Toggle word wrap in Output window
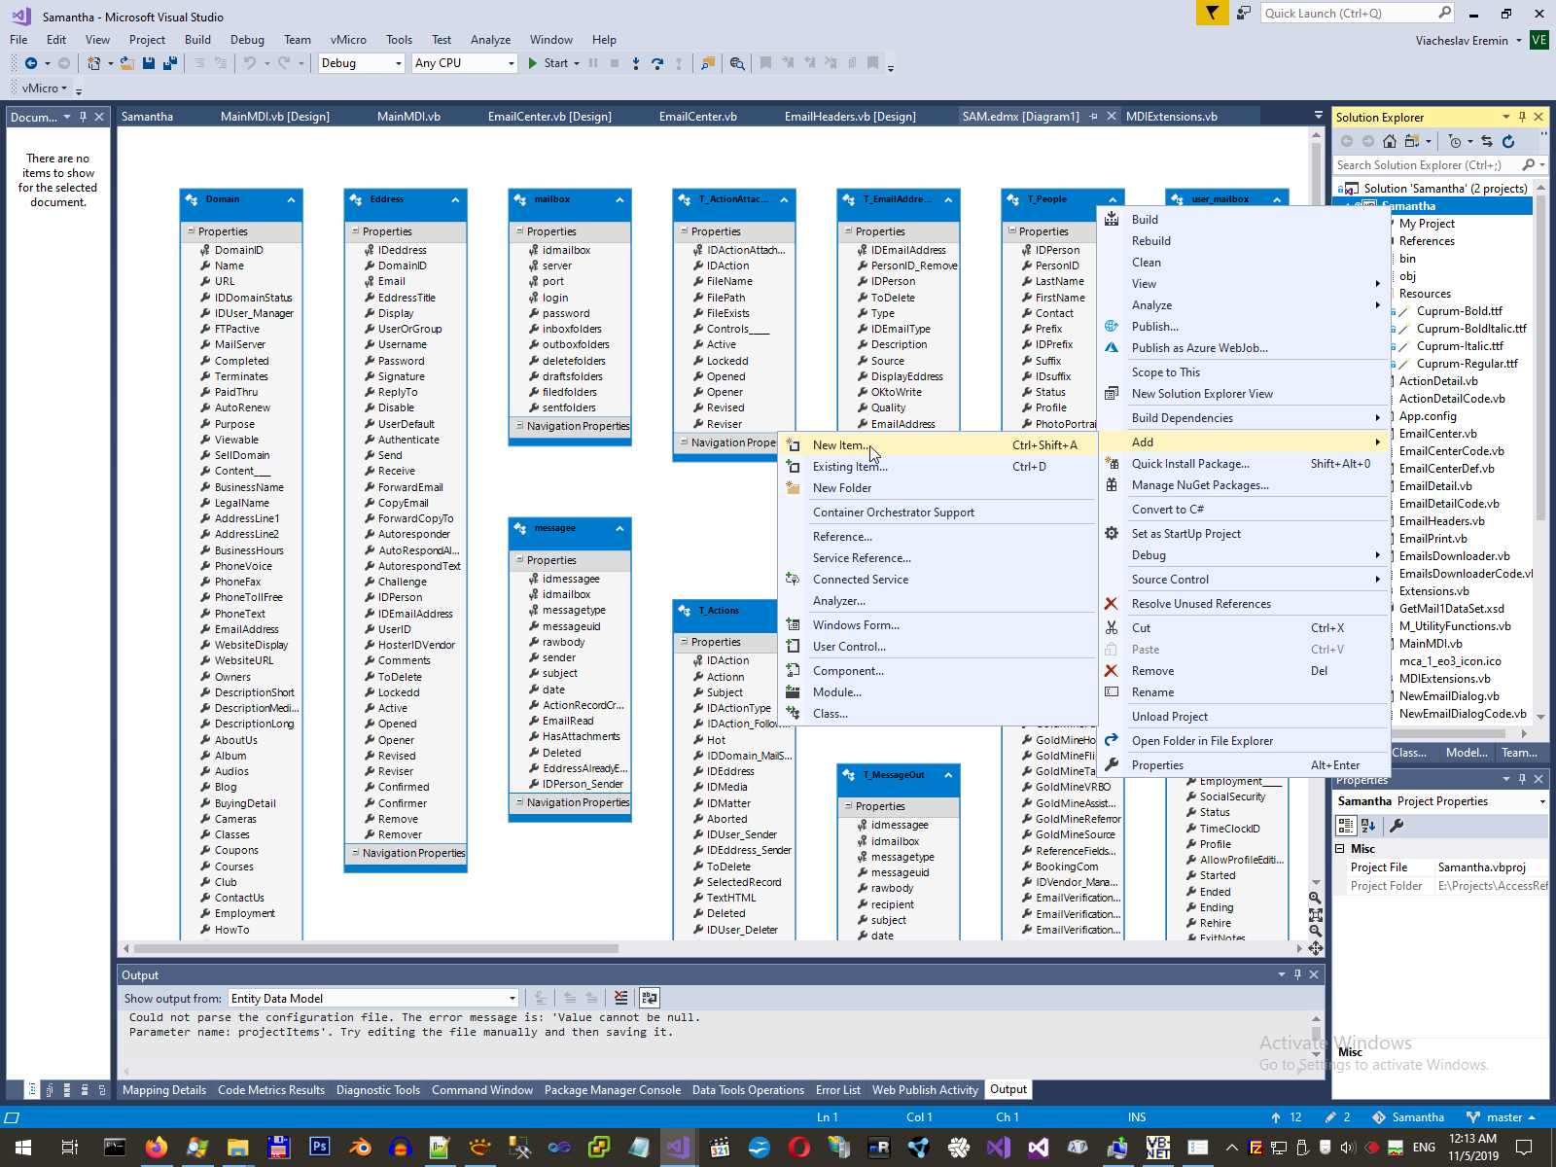Screen dimensions: 1556x1167 (x=650, y=998)
